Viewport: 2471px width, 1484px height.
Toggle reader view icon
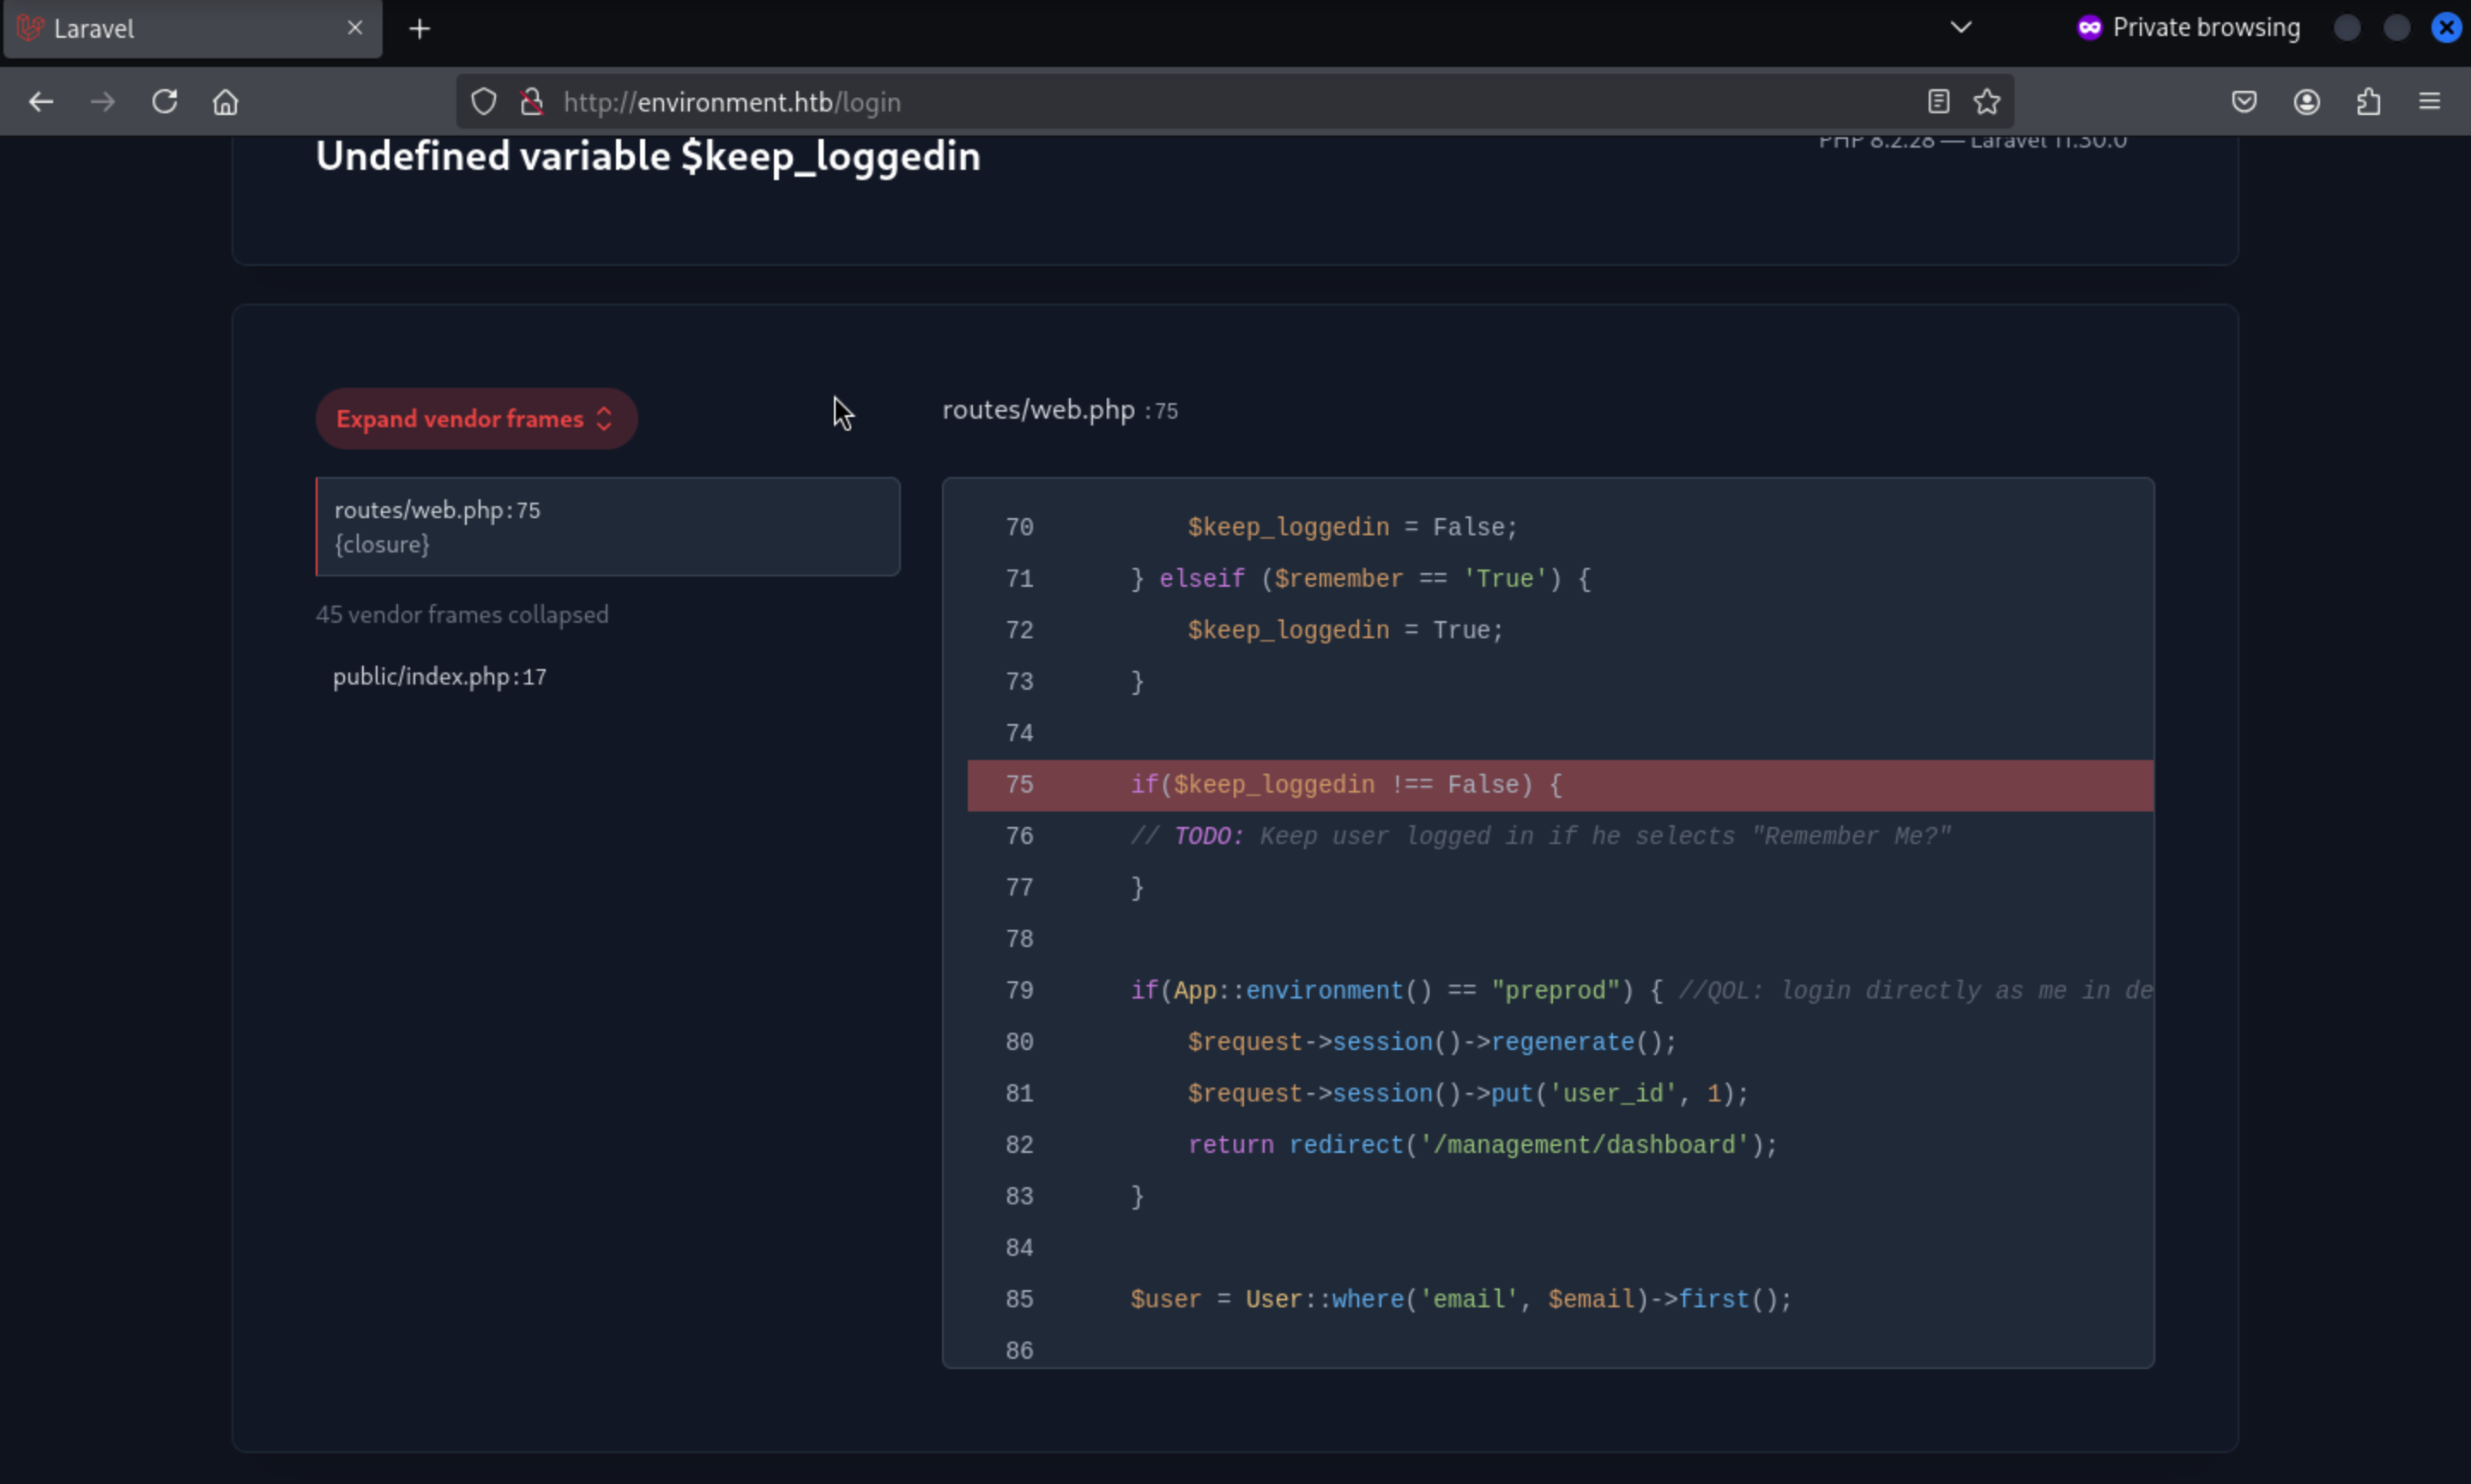pyautogui.click(x=1938, y=102)
